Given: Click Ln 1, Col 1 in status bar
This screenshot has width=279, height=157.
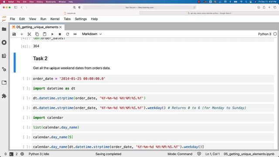Looking at the screenshot, I should coord(212,154).
